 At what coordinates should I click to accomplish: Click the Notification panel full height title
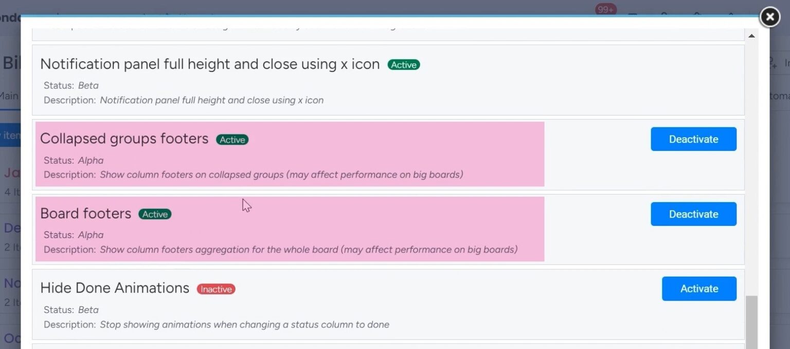point(211,64)
